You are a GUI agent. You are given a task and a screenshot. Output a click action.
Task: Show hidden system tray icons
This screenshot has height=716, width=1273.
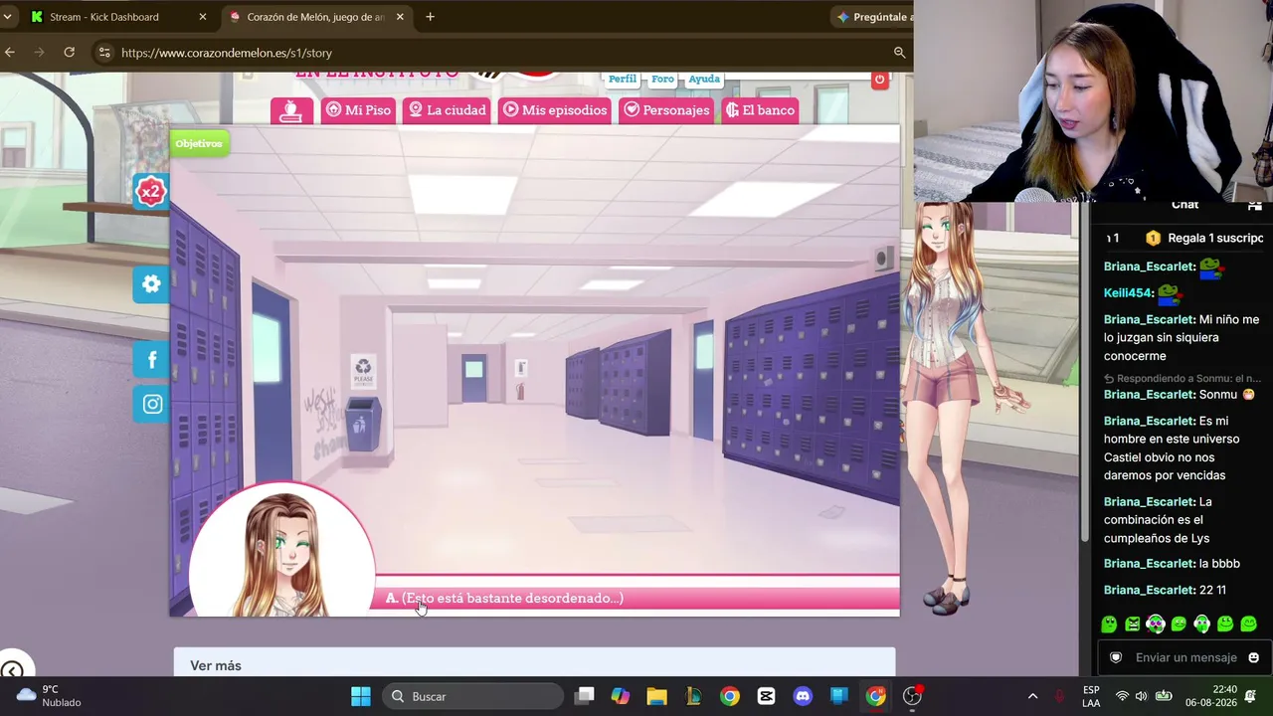point(1032,696)
